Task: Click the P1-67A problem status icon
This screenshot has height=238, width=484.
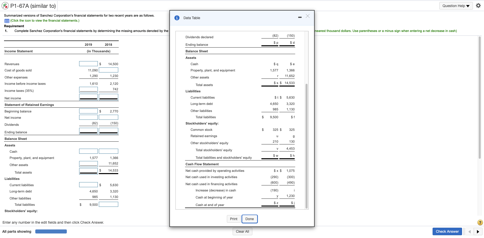Action: (x=5, y=6)
